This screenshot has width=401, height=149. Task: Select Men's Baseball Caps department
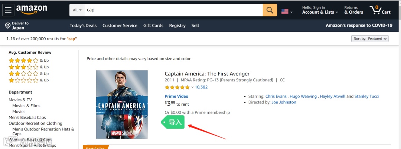[x=27, y=118]
